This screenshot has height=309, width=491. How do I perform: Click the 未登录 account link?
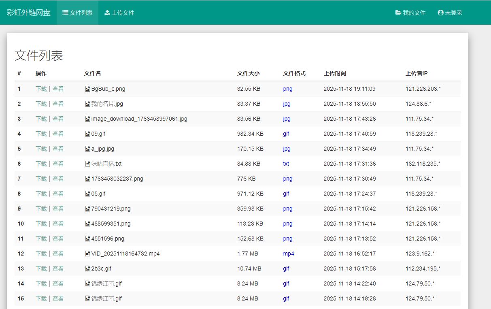tap(450, 13)
